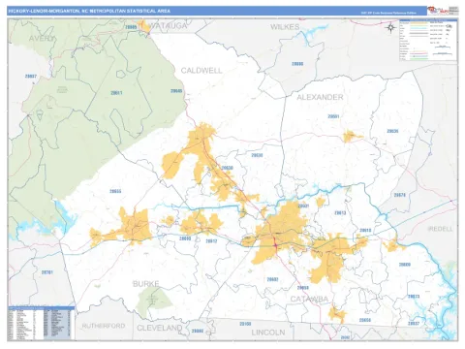Select the ALEXANDER county label
Viewport: 465px width, 349px height.
point(320,97)
